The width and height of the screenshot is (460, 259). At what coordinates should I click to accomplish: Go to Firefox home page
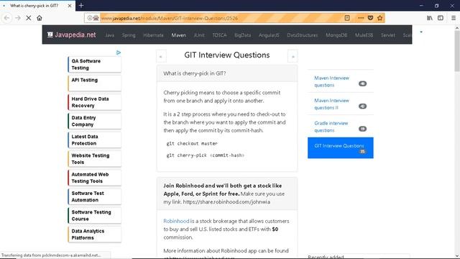point(40,18)
